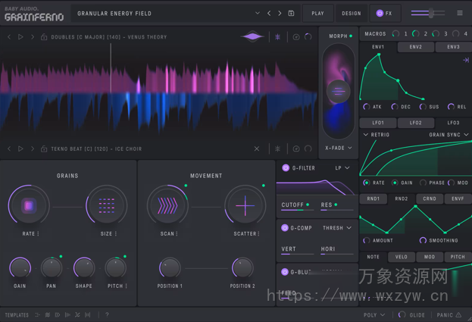472x322 pixels.
Task: Click the third template icon with the arrow shape
Action: click(x=58, y=314)
